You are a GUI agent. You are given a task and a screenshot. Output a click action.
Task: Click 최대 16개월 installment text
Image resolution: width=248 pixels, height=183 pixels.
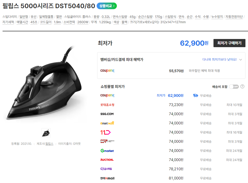234,132
